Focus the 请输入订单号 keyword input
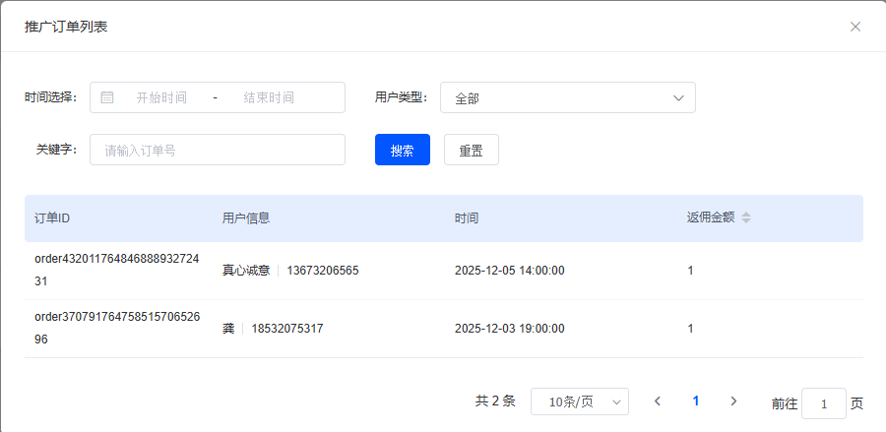This screenshot has height=432, width=886. (x=218, y=150)
